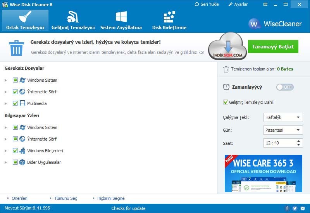The image size is (310, 213).
Task: Expand Windows Bileţenleri tree item
Action: (6, 151)
